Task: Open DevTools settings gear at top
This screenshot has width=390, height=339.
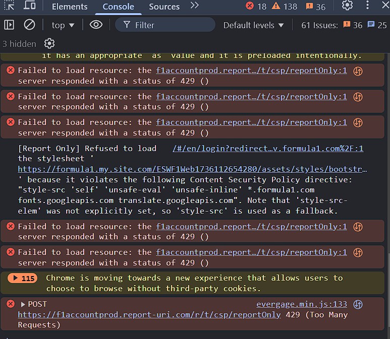Action: pyautogui.click(x=347, y=5)
